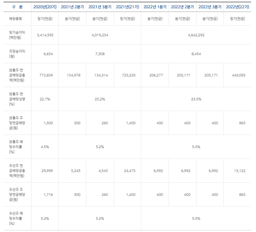
Task: Click the 구분 column header
Action: pos(17,7)
